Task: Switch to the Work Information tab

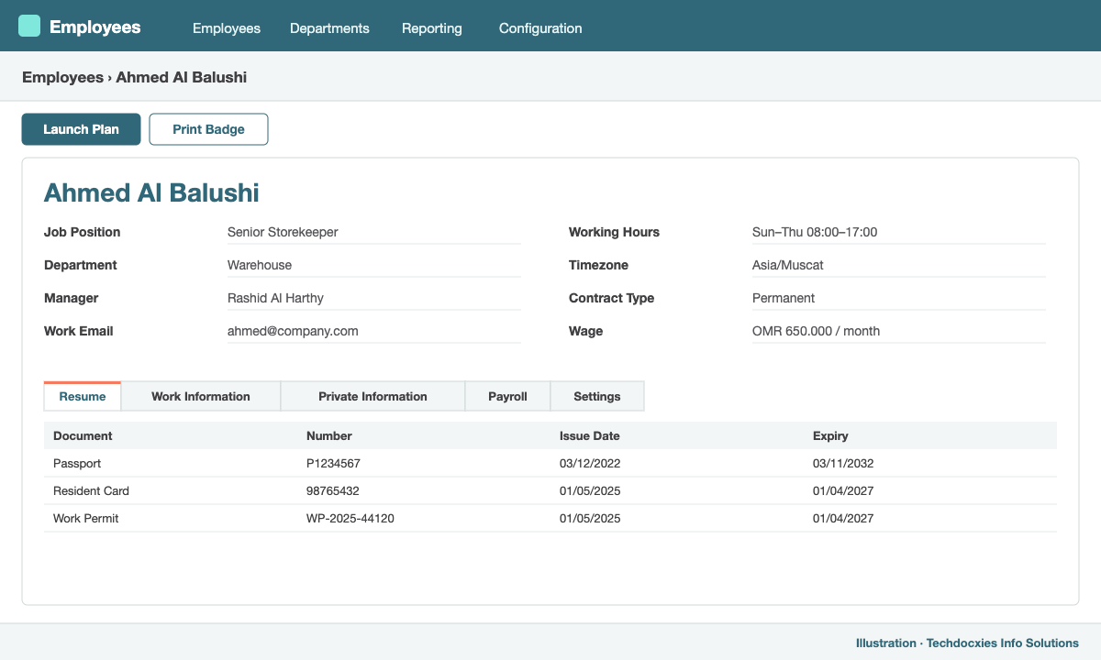Action: click(x=201, y=396)
